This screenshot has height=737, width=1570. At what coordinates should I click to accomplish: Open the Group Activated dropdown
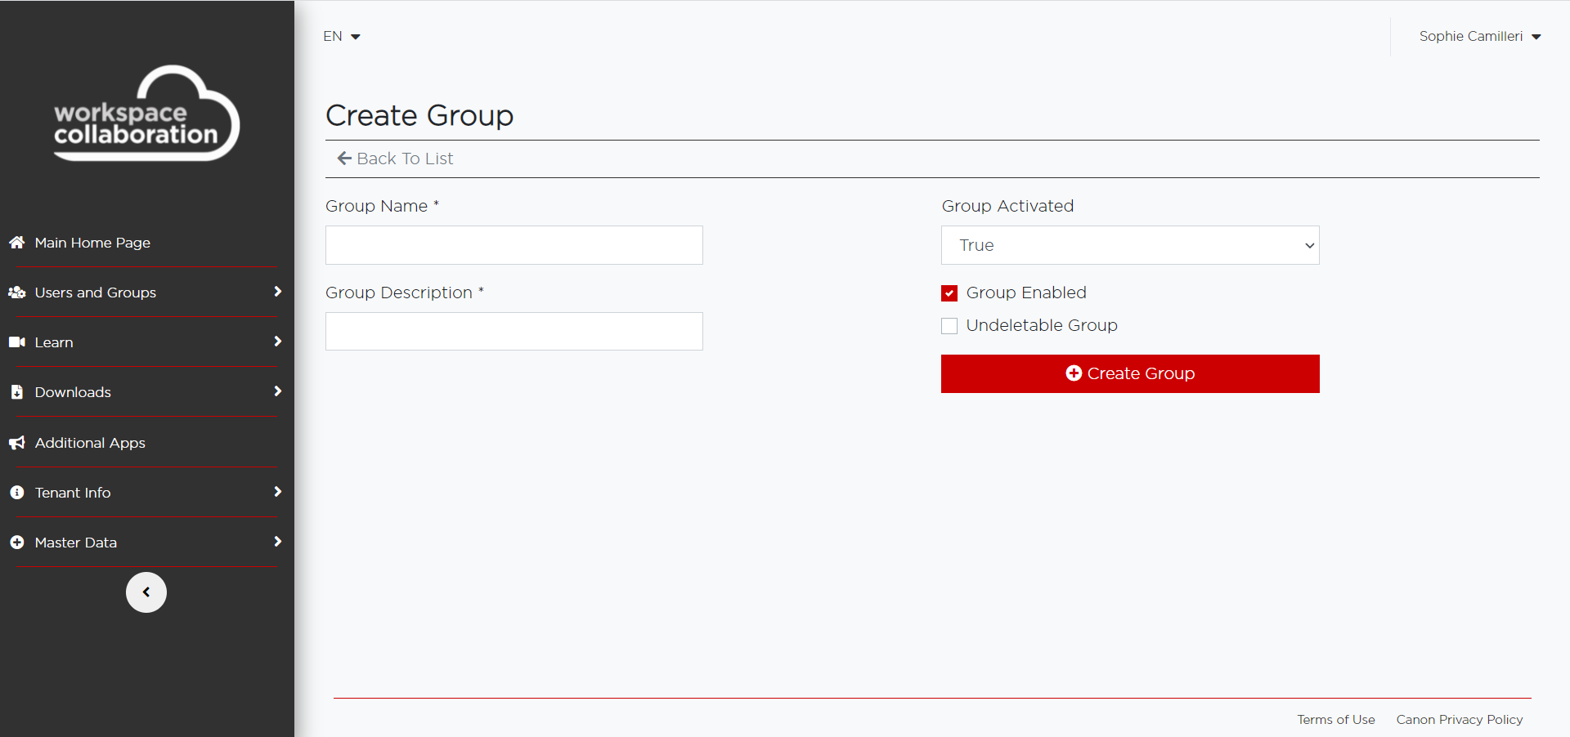1129,245
